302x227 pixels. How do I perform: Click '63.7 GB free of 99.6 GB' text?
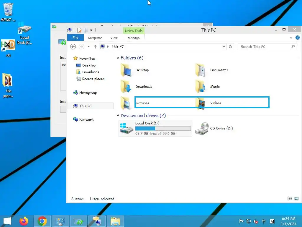155,133
